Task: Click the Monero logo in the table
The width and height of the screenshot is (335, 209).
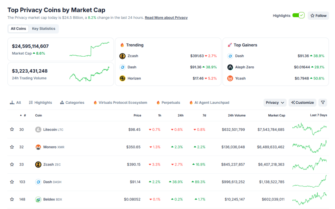Action: coord(38,147)
